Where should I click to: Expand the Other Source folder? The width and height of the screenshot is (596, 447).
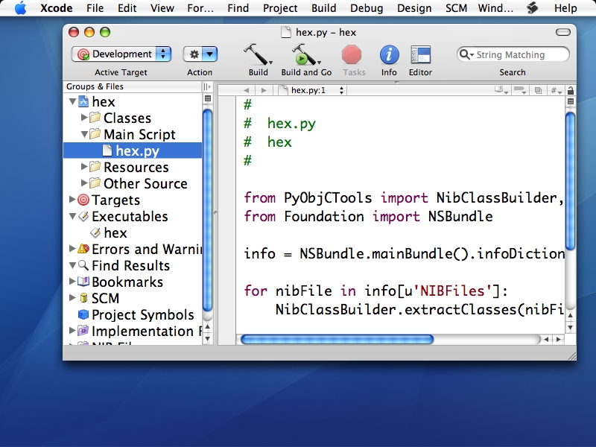pos(84,183)
